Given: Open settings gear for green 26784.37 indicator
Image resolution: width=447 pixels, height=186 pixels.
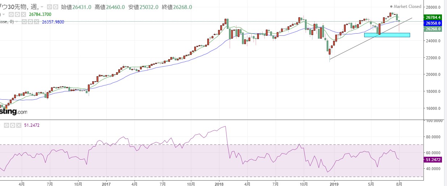Looking at the screenshot, I should [x=17, y=14].
